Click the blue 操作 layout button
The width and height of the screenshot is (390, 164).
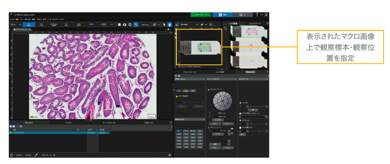click(x=223, y=15)
